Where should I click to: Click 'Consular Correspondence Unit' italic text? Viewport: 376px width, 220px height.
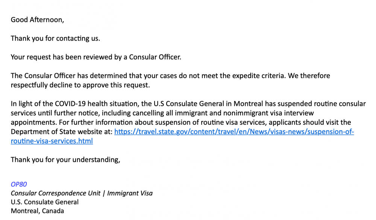coord(55,193)
